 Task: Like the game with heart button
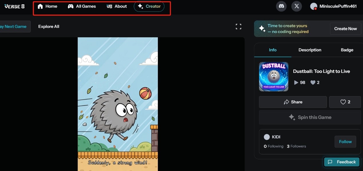coord(345,102)
